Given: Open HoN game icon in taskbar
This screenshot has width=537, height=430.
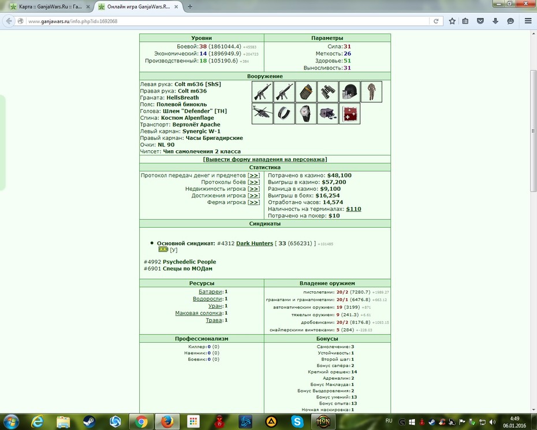Looking at the screenshot, I should [323, 421].
